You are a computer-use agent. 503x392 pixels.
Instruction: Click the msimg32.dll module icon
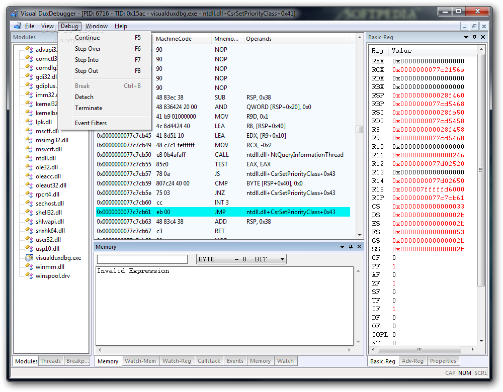point(29,140)
